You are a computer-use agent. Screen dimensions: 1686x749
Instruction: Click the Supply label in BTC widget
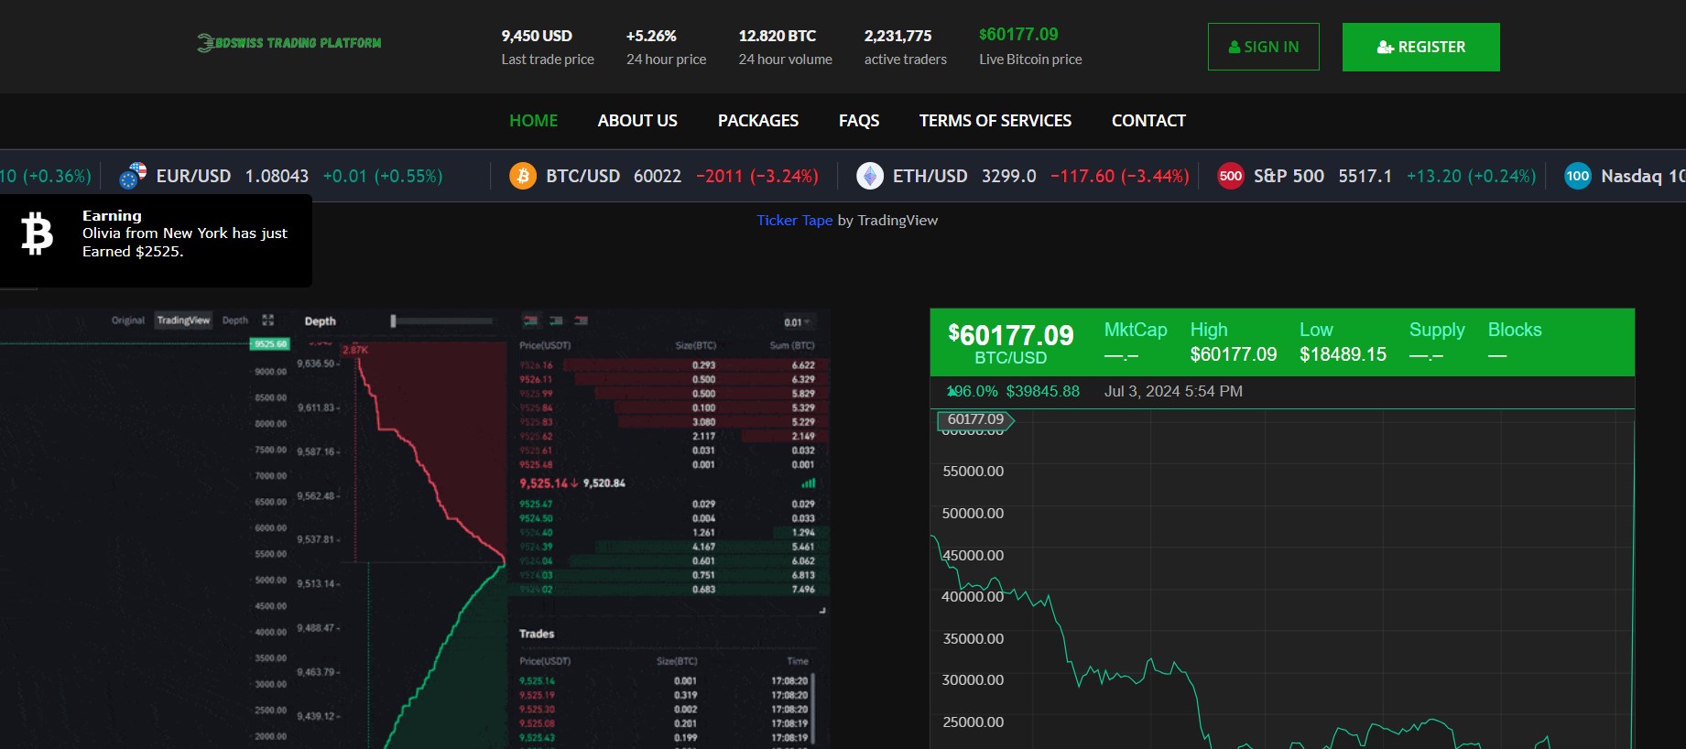tap(1437, 330)
